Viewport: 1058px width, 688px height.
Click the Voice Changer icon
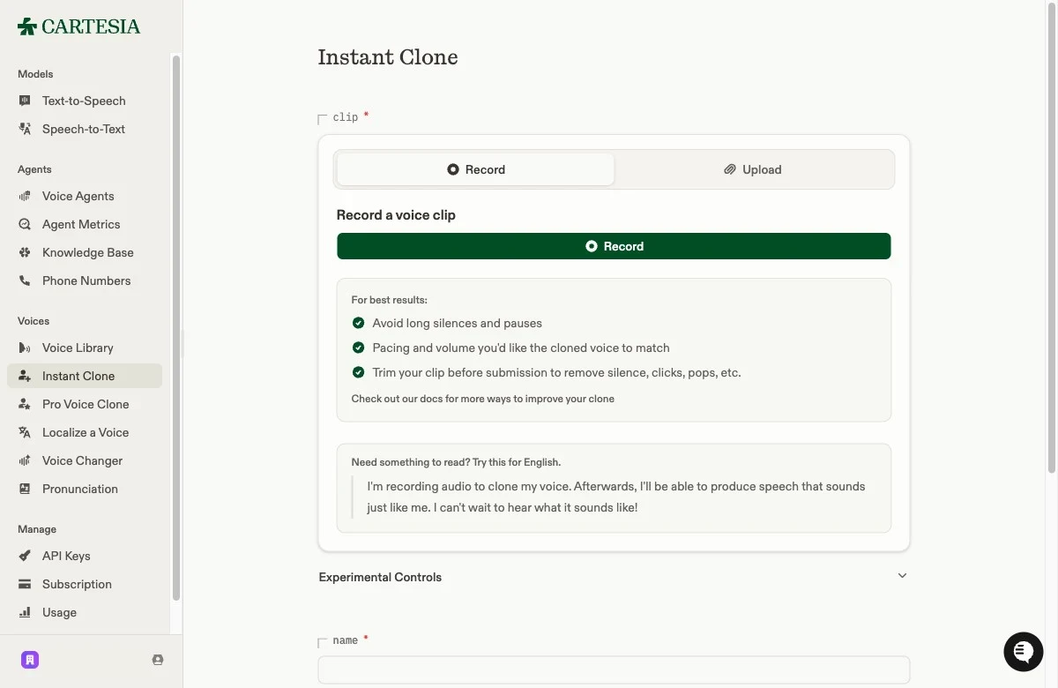(25, 460)
